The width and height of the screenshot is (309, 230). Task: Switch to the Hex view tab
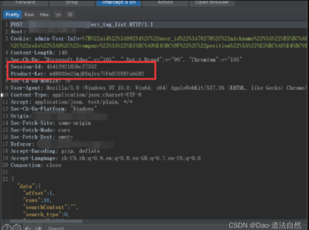tap(44, 14)
